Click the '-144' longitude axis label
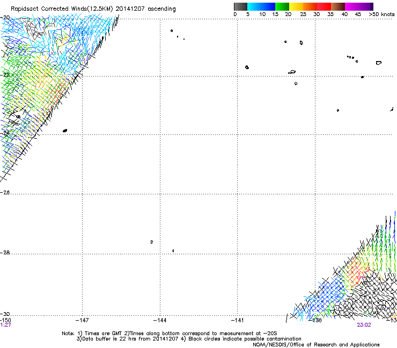The image size is (397, 348). [160, 321]
